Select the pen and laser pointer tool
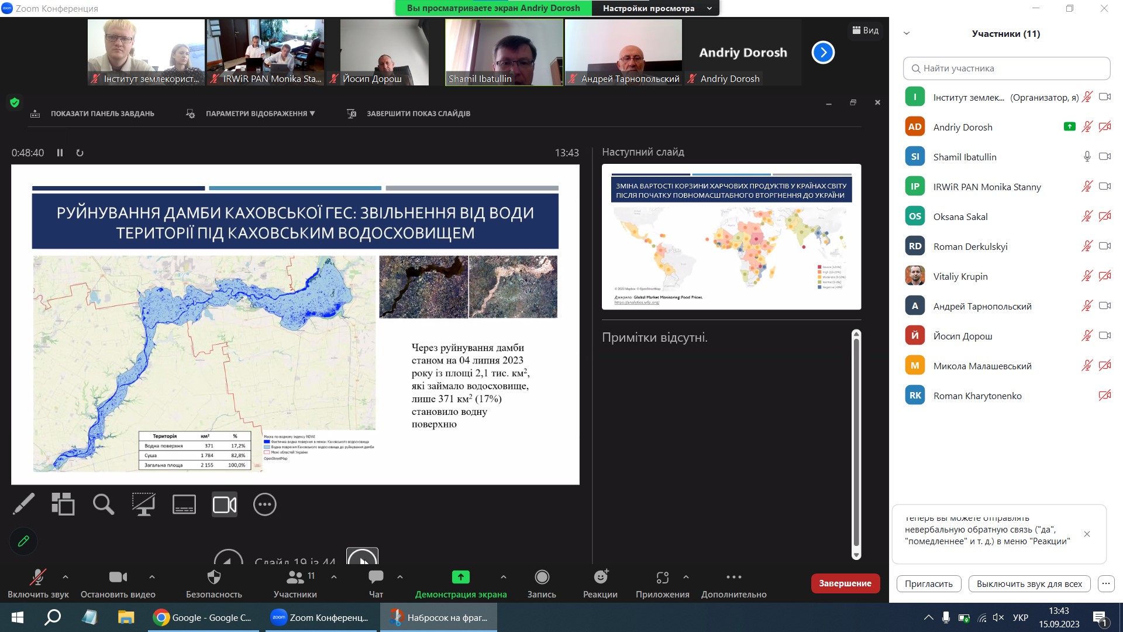The height and width of the screenshot is (632, 1123). click(x=23, y=504)
